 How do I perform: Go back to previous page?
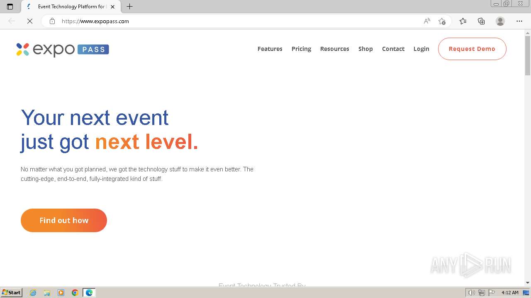coord(12,21)
